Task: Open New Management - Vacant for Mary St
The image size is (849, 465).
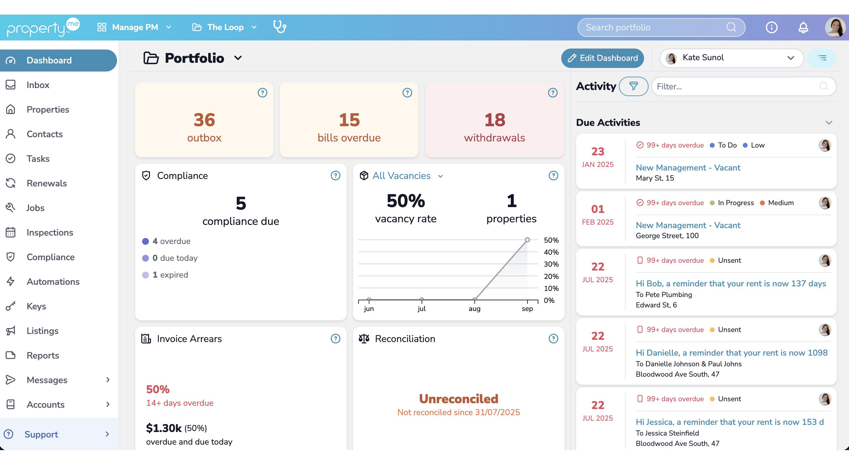Action: (x=688, y=168)
